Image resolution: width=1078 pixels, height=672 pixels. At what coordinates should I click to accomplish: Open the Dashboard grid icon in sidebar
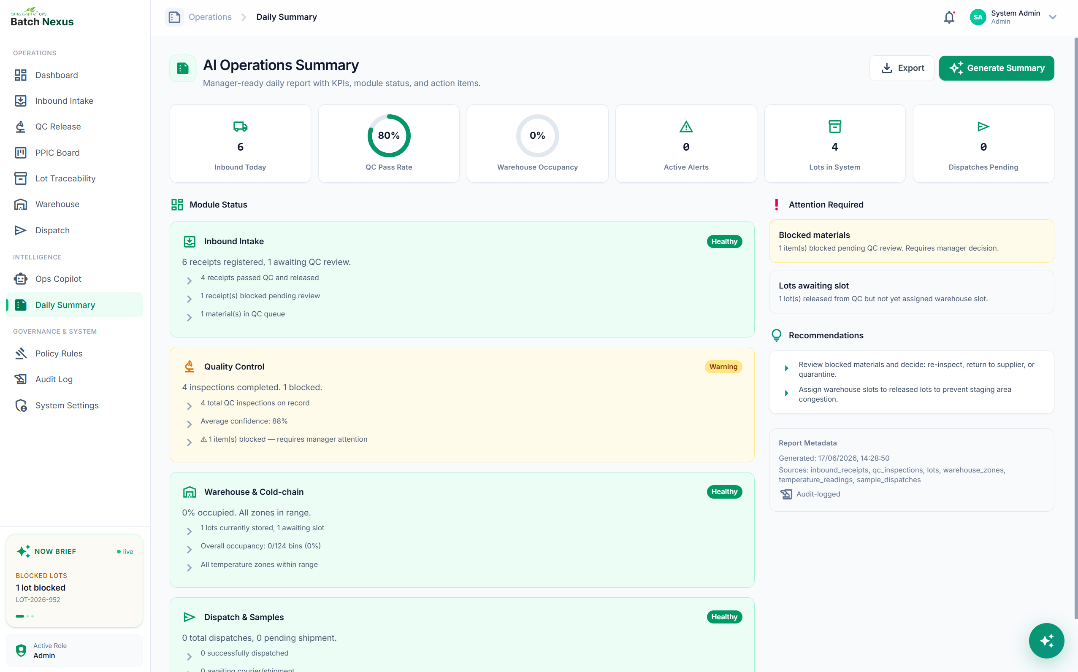[x=20, y=75]
